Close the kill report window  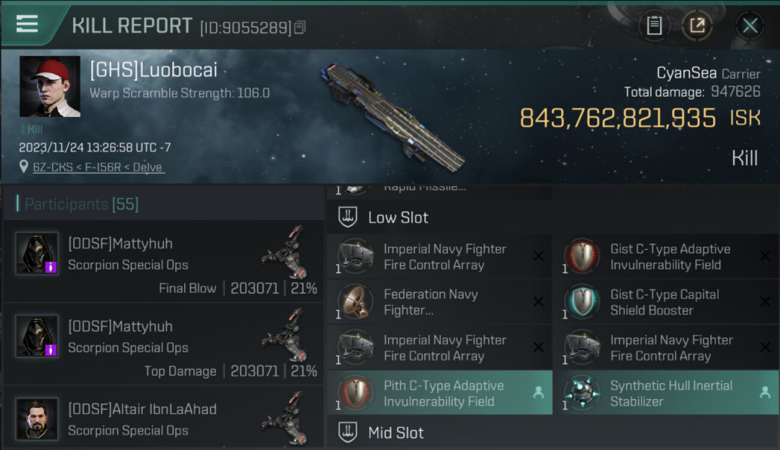coord(749,26)
